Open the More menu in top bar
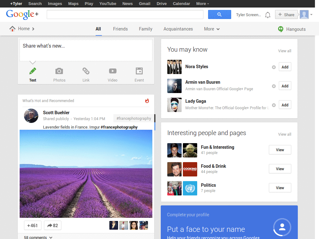Viewport: 319px width, 239px height. pos(202,4)
